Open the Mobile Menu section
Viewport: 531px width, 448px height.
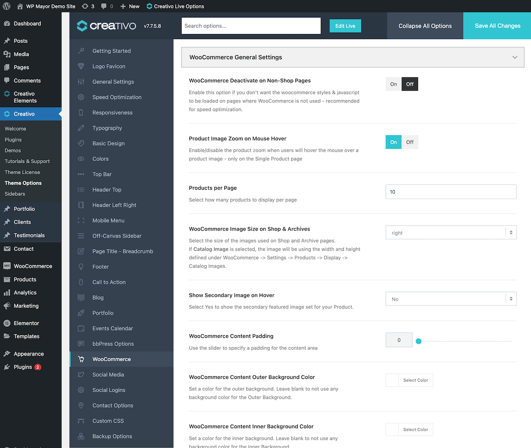122,220
